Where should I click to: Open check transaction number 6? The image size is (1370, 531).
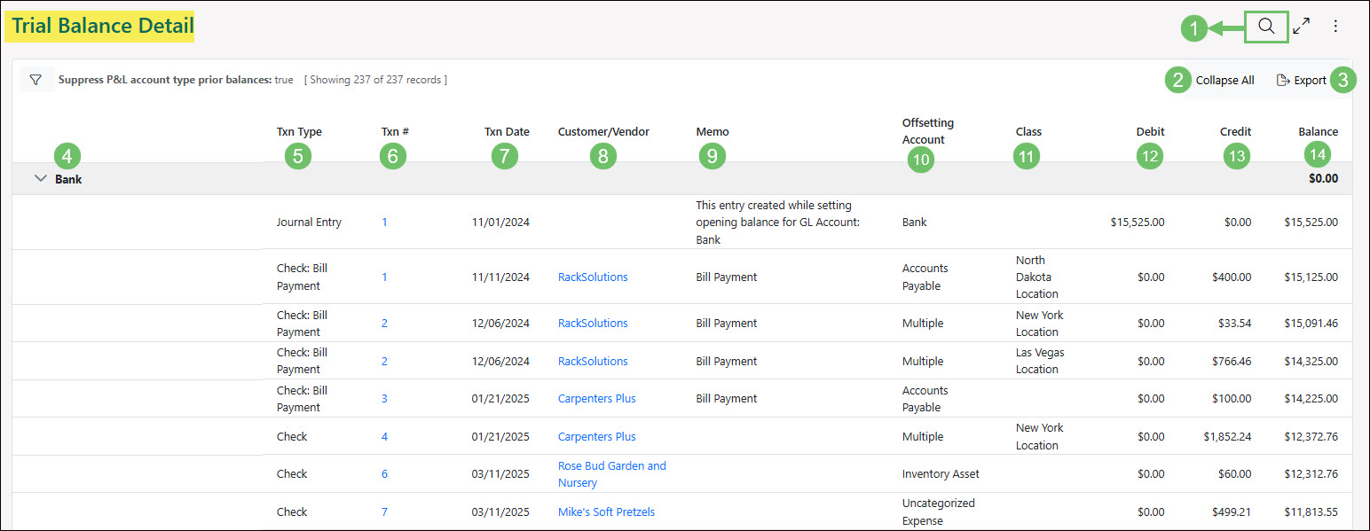[384, 473]
